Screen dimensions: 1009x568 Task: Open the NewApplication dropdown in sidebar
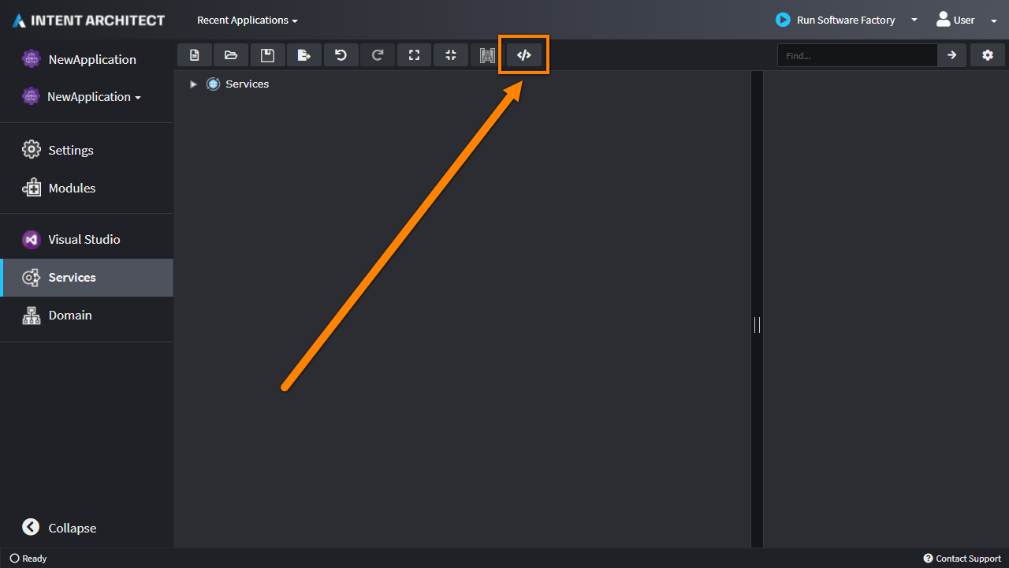coord(94,97)
